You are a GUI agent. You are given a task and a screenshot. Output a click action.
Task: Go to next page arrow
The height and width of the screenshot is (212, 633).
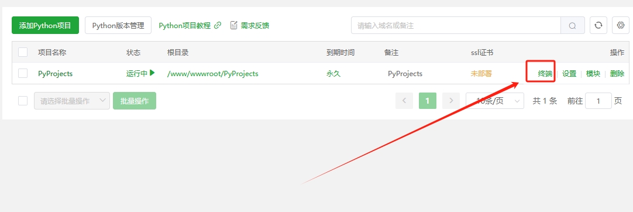[x=451, y=101]
